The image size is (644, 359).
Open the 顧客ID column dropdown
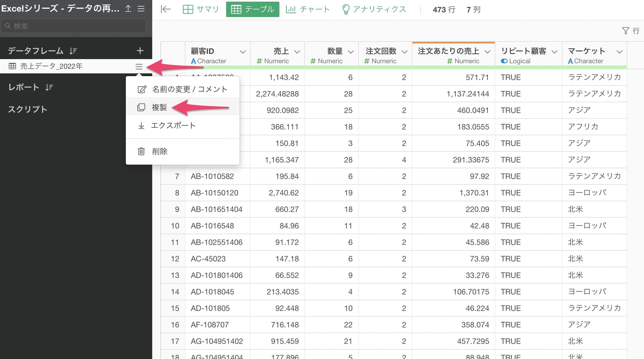[243, 52]
